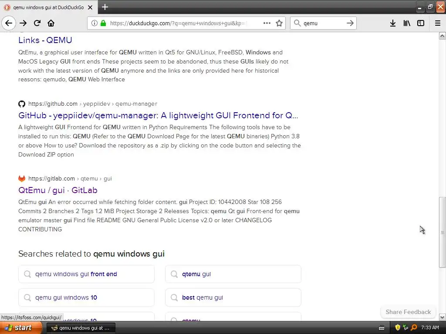Search related: qtemu gui
Image resolution: width=446 pixels, height=334 pixels.
[233, 274]
